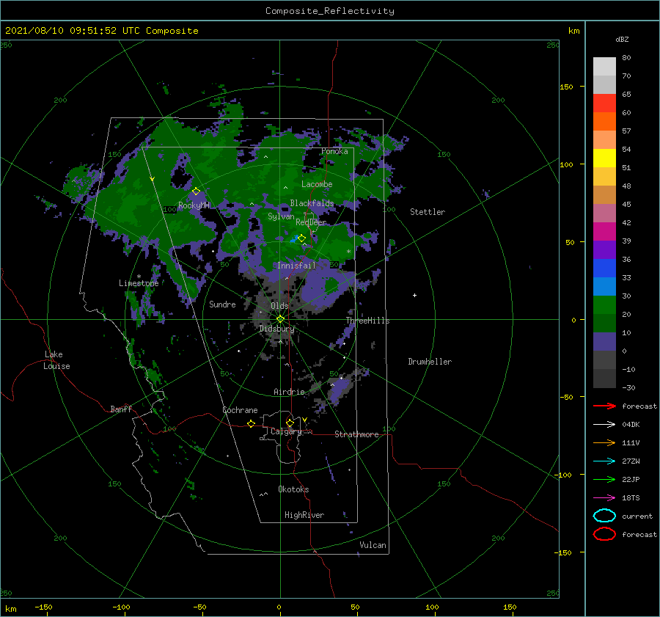Select the orange 111V arrow icon
Viewport: 660px width, 617px height.
coord(604,442)
